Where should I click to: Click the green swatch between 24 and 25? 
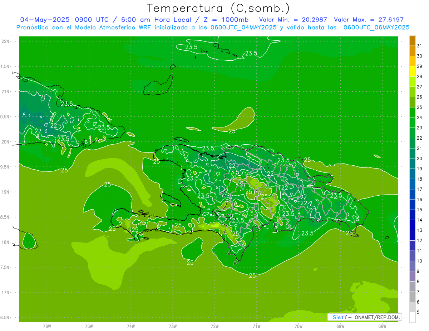pos(412,112)
